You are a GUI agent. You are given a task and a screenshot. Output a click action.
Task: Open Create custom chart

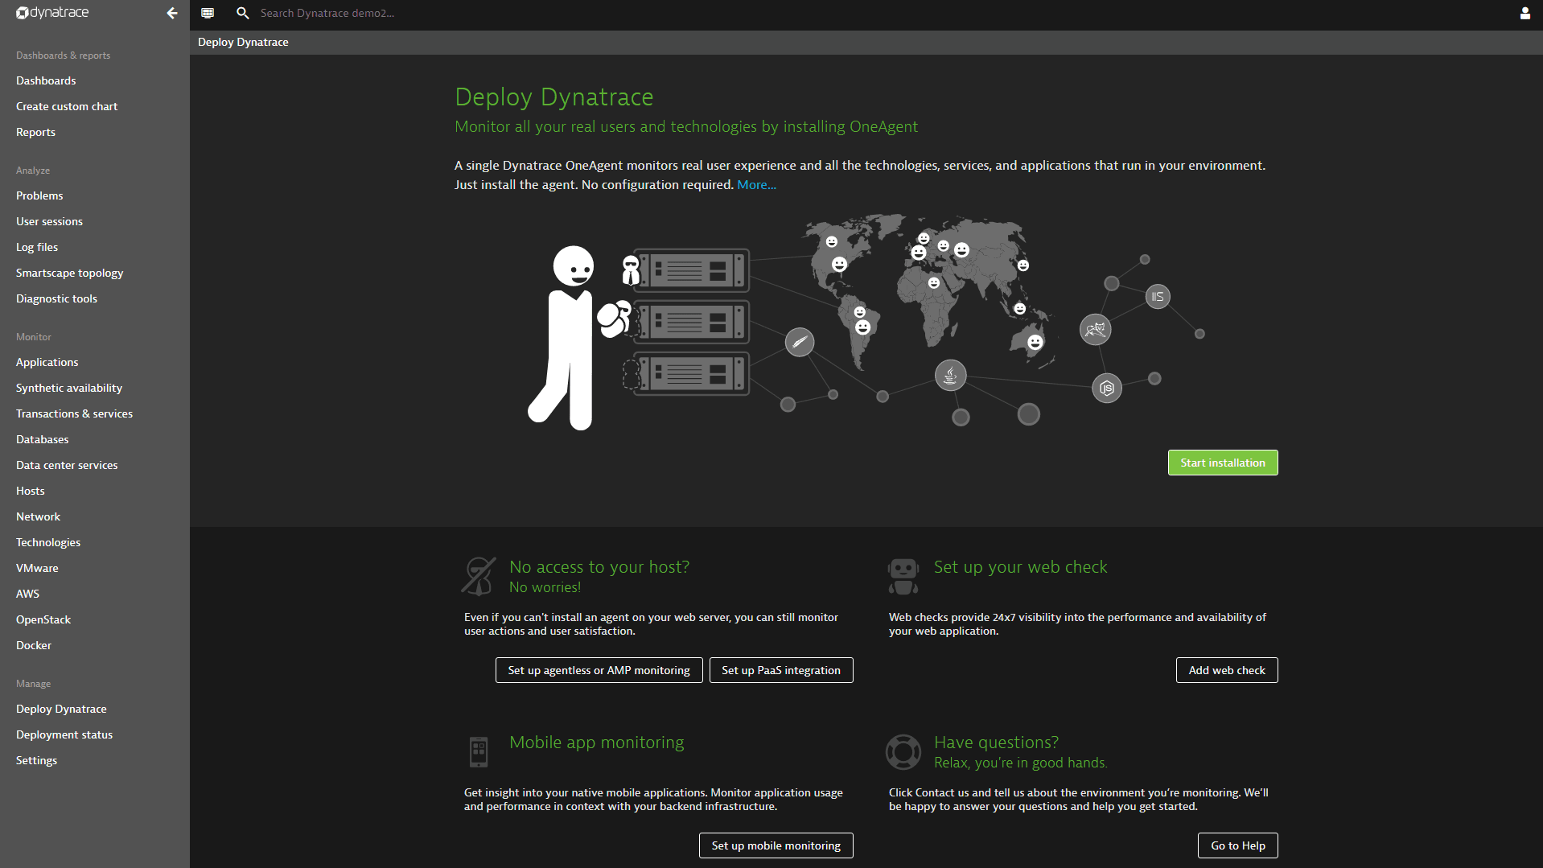click(67, 106)
